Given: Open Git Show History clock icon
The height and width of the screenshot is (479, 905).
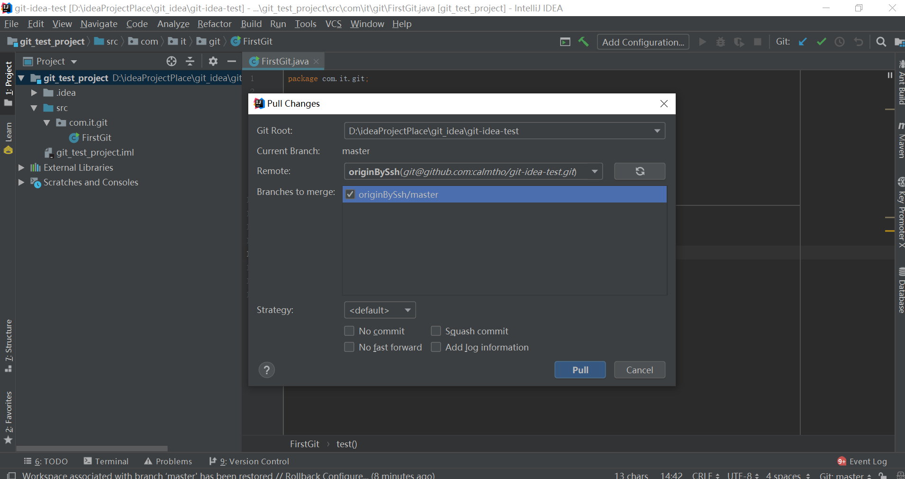Looking at the screenshot, I should [840, 42].
